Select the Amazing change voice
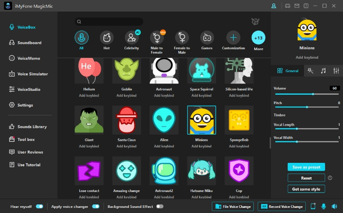The height and width of the screenshot is (213, 343). pyautogui.click(x=126, y=171)
